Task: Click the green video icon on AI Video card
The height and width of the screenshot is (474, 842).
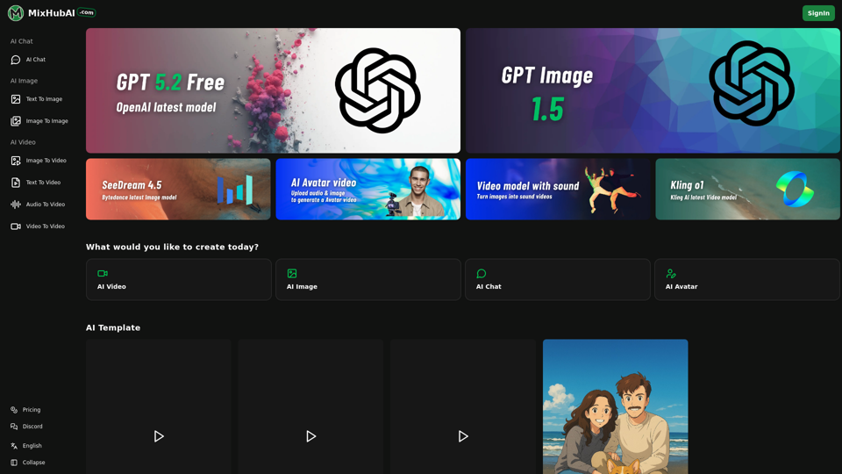Action: tap(103, 274)
